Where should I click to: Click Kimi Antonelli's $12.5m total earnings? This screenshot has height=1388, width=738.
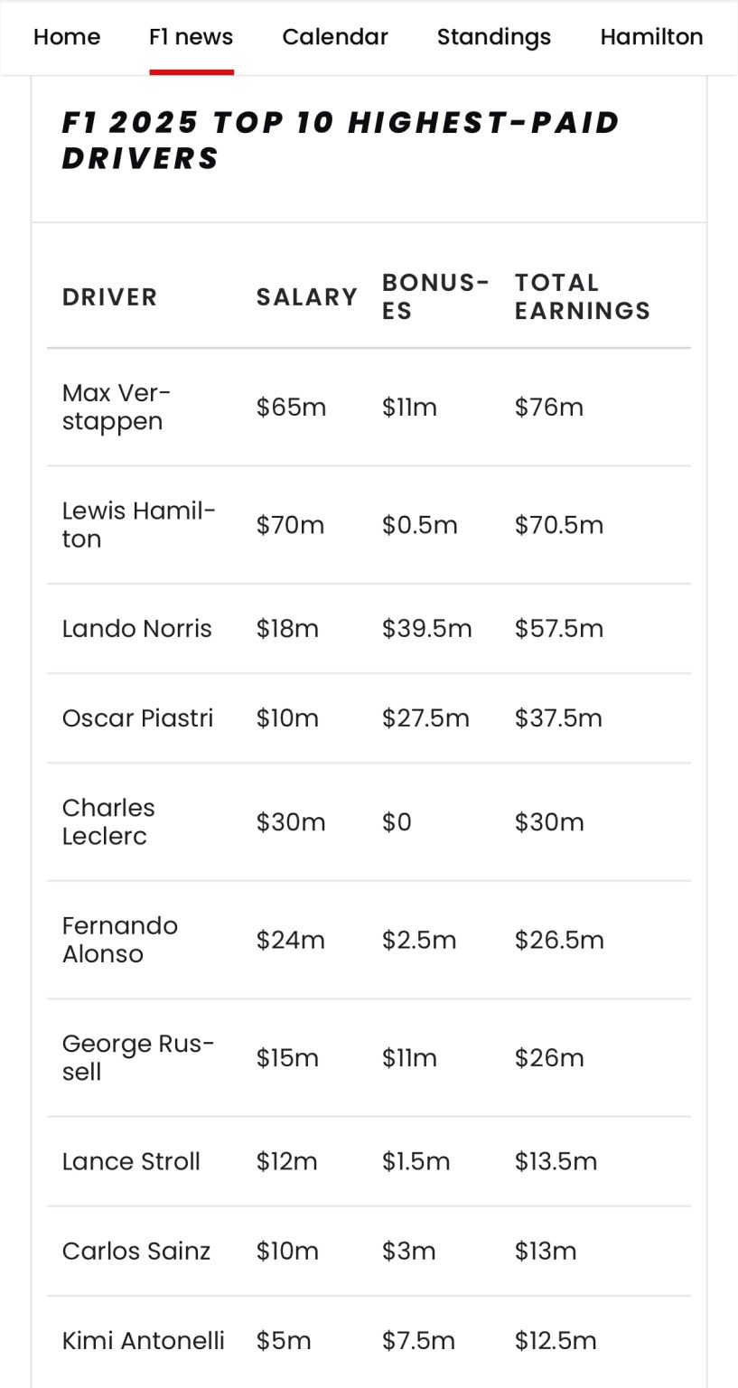(x=555, y=1341)
